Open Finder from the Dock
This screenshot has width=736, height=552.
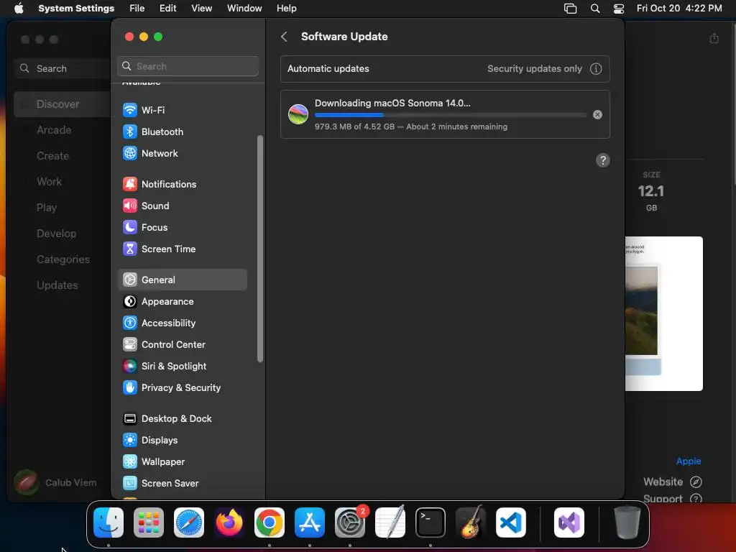point(109,523)
